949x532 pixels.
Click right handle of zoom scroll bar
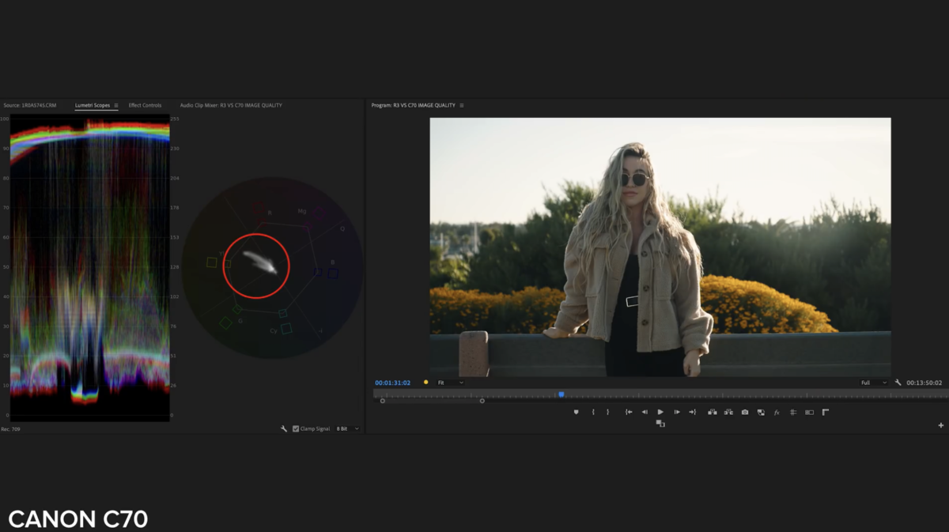[x=482, y=401]
